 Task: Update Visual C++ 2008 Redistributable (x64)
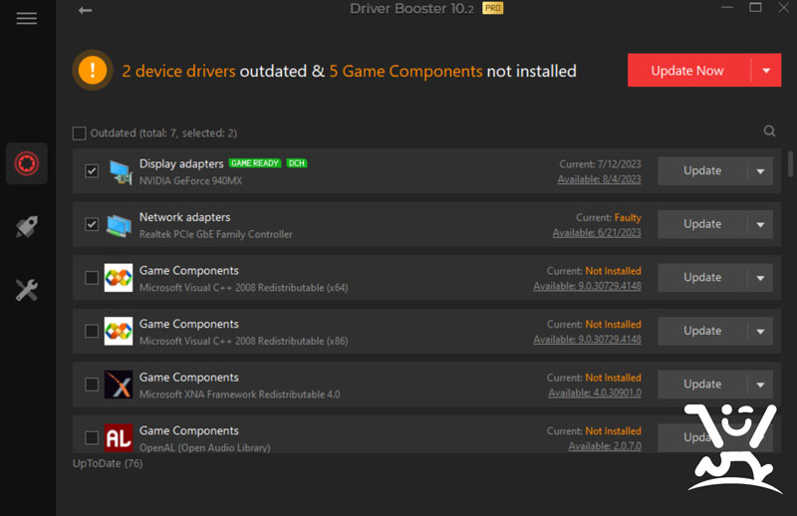[702, 278]
